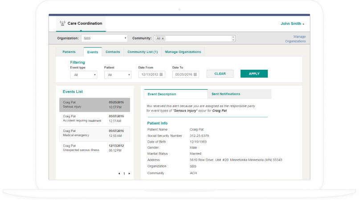View the Sent Notifications tab
Image resolution: width=359 pixels, height=200 pixels.
pyautogui.click(x=226, y=94)
